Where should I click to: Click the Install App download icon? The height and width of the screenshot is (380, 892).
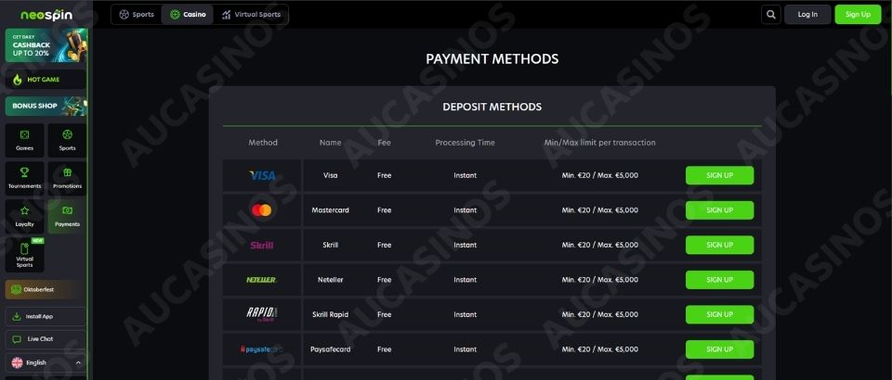coord(17,316)
